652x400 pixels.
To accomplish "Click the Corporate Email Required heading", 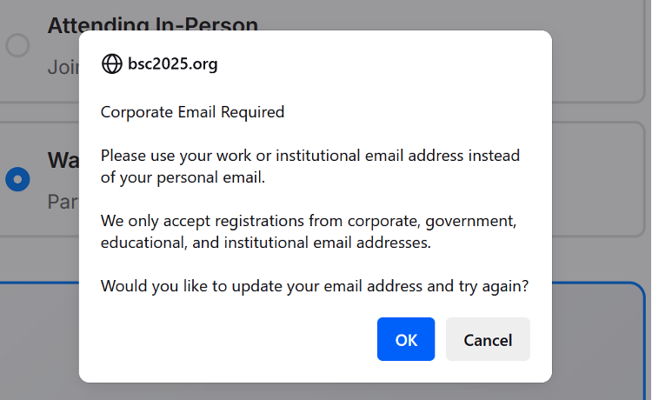I will coord(193,112).
